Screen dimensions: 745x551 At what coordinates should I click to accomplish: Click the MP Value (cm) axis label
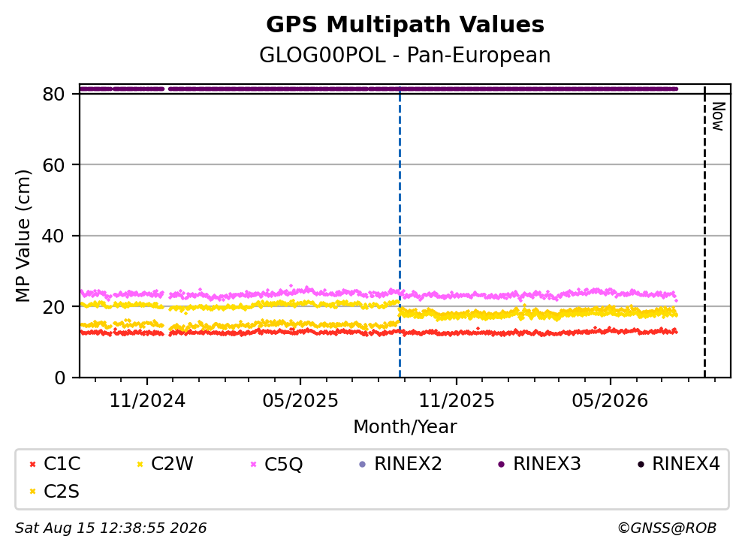pos(23,236)
